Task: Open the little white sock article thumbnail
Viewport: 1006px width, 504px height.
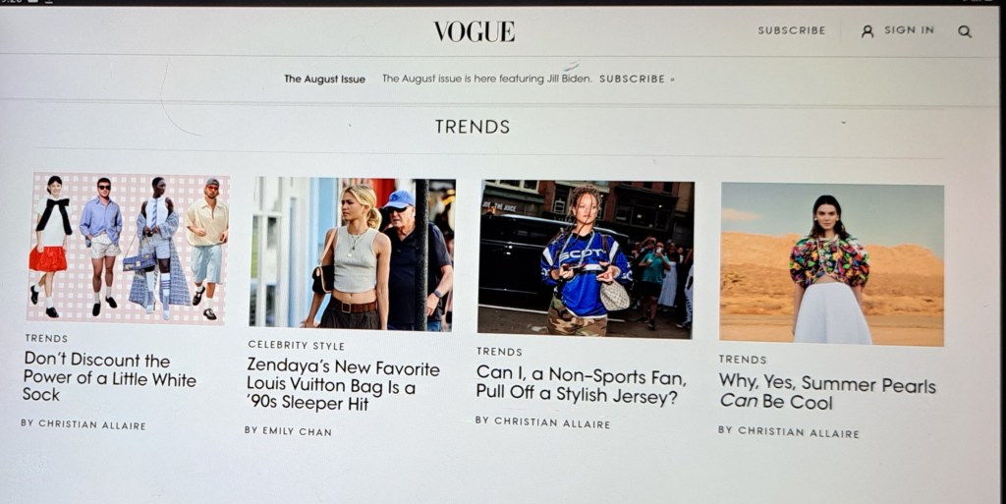Action: pyautogui.click(x=128, y=249)
